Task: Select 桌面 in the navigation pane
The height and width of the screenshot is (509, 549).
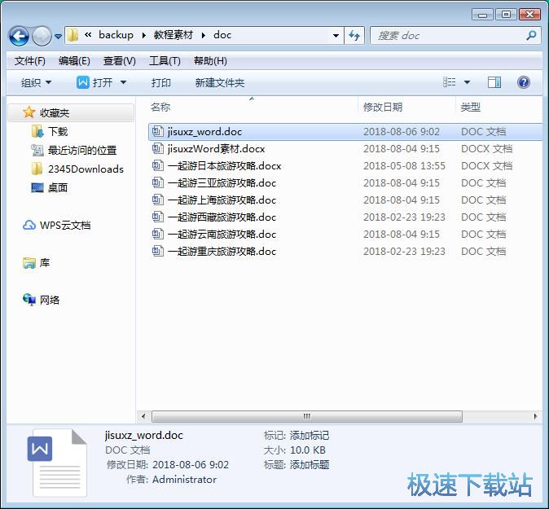Action: (x=58, y=187)
